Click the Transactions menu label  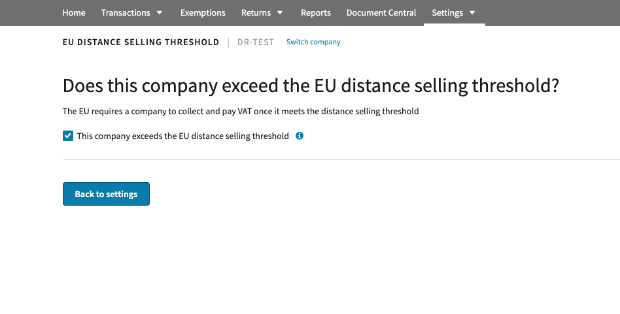coord(126,13)
